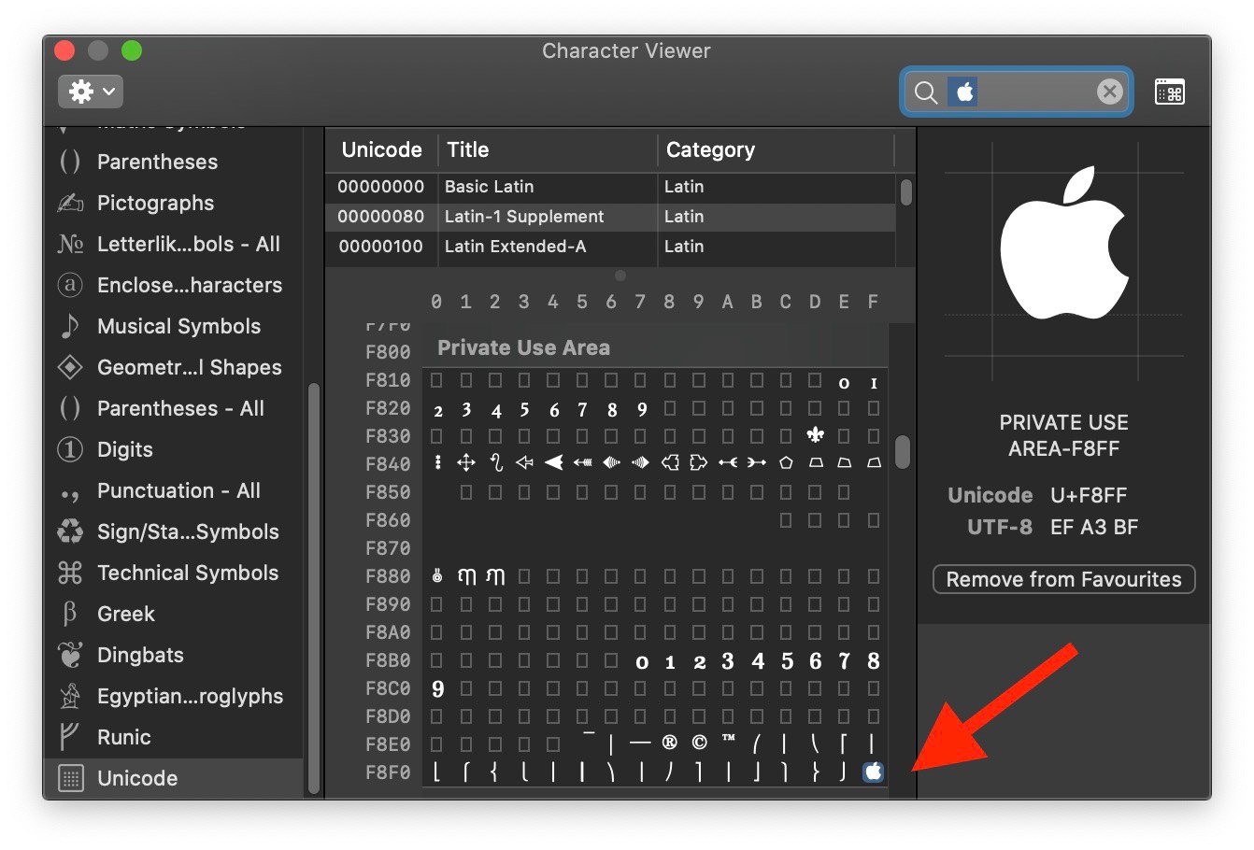Pick the left curly brace in row F8F0
The image size is (1254, 850).
[494, 772]
